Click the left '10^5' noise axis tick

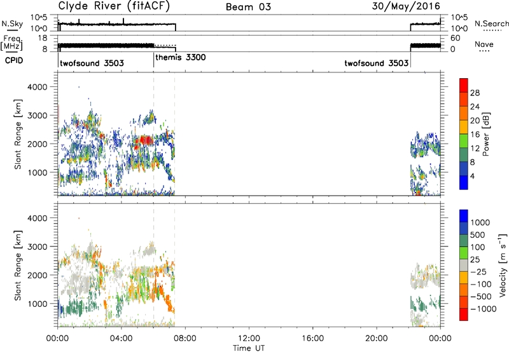39,18
